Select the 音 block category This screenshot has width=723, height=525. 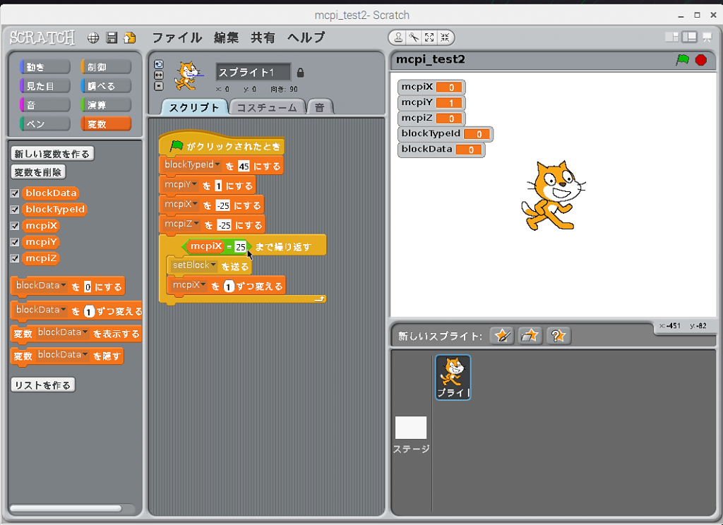click(x=44, y=104)
